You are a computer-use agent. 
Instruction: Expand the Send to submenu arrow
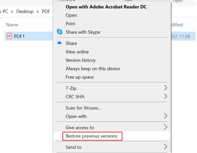pyautogui.click(x=166, y=147)
